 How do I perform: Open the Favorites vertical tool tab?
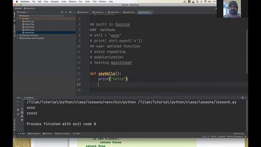[15, 125]
